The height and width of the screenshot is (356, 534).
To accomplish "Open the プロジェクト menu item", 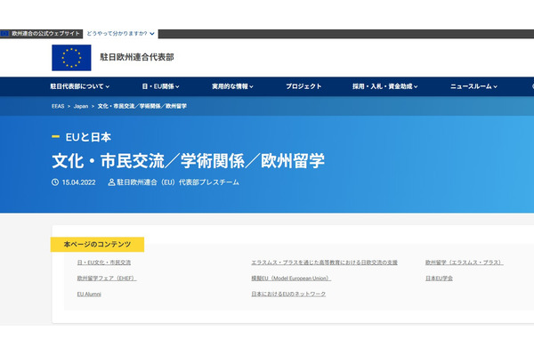I will click(x=303, y=86).
